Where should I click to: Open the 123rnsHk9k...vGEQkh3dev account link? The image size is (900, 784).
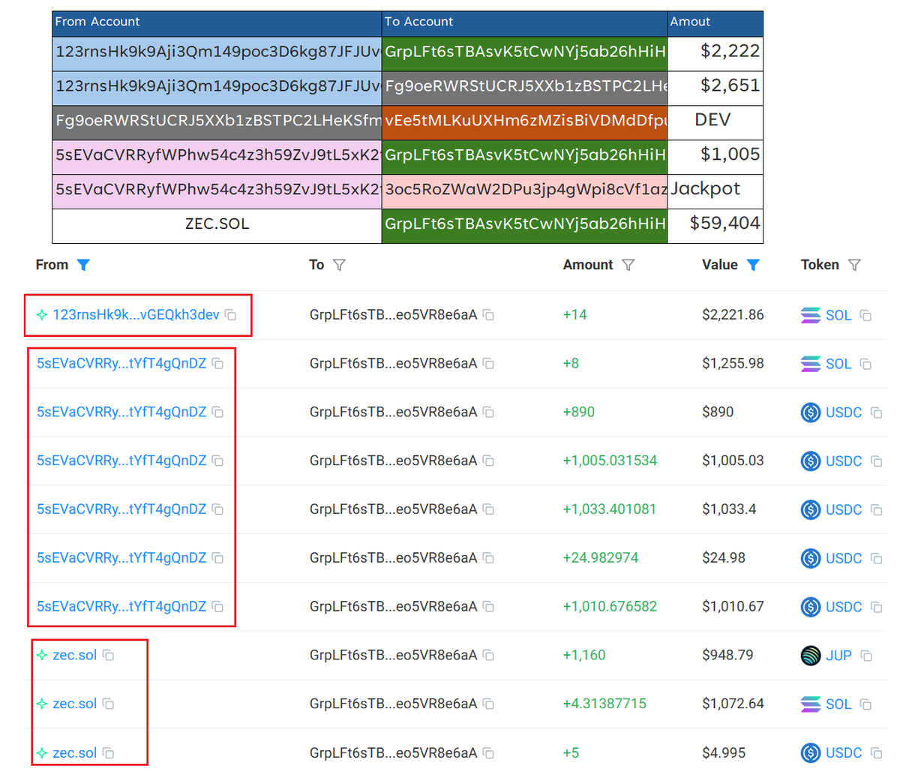tap(136, 315)
